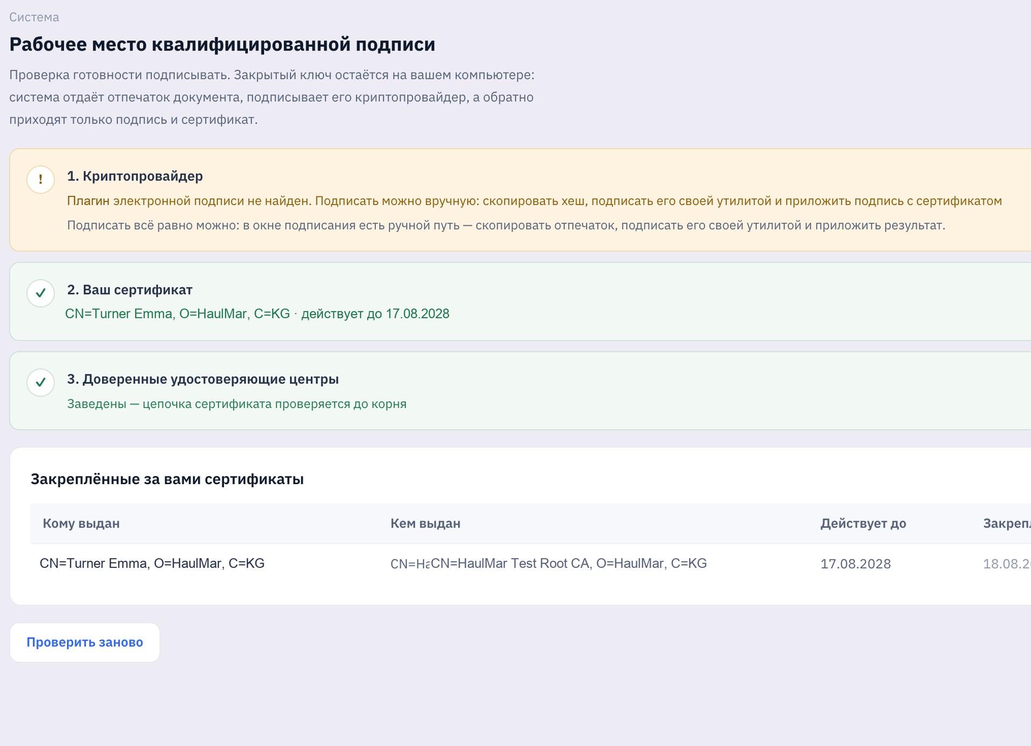The height and width of the screenshot is (746, 1031).
Task: Select table cell CN=Turner Emma, O=HaulMar, C=KG
Action: pos(152,564)
